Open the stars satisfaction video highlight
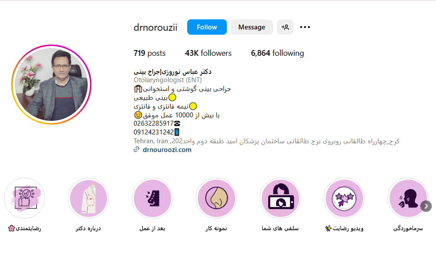Viewport: 436px width, 257px height. tap(344, 198)
